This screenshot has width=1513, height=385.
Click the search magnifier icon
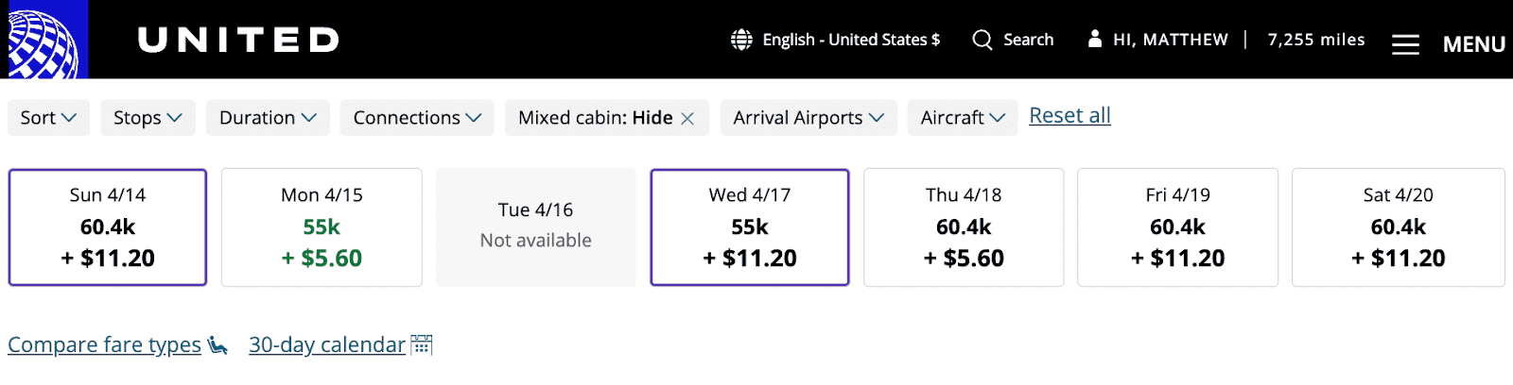[983, 40]
